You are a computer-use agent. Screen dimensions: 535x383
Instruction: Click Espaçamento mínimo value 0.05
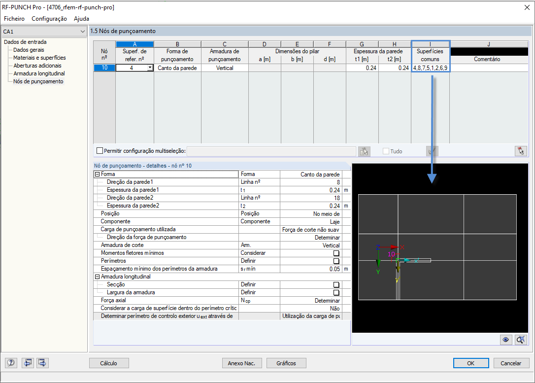[x=310, y=269]
